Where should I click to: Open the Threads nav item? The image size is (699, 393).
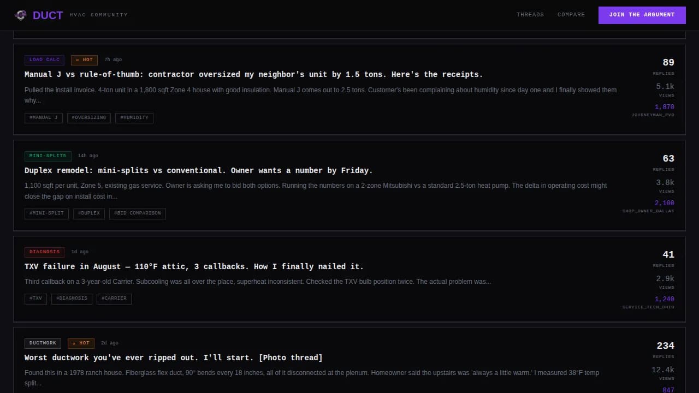(530, 15)
